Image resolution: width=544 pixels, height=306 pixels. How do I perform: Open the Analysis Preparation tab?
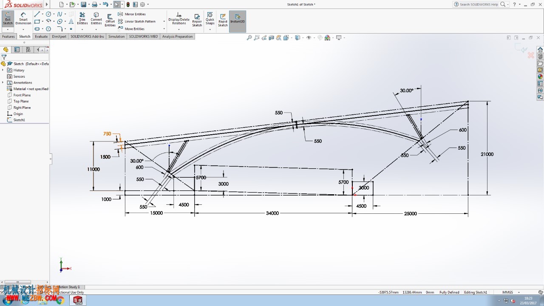[178, 37]
